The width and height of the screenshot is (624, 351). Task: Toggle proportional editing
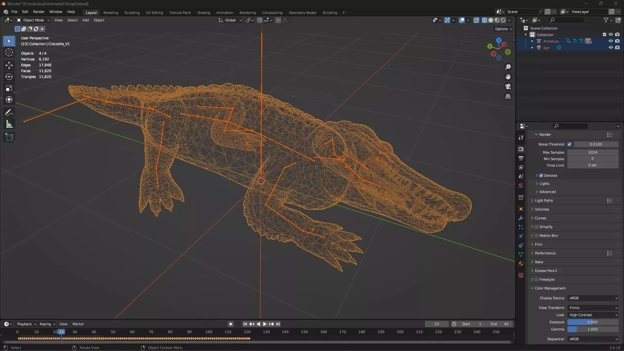pyautogui.click(x=278, y=20)
